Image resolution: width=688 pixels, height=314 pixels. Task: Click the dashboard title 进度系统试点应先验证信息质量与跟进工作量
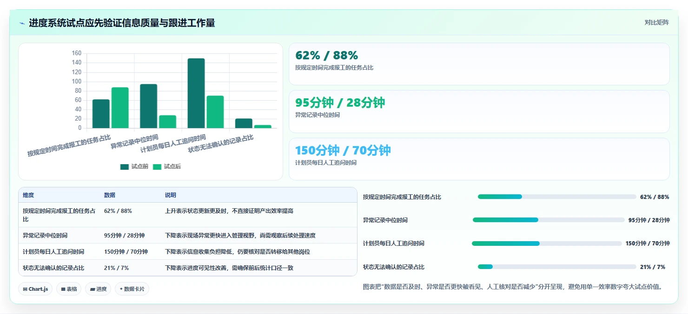pyautogui.click(x=122, y=23)
